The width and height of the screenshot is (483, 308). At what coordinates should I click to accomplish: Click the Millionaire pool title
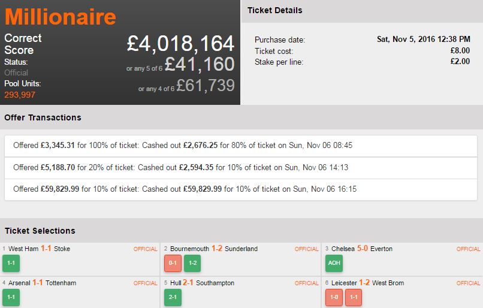pos(60,16)
